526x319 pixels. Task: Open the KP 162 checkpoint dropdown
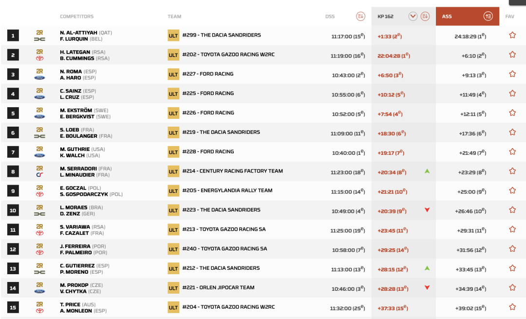tap(413, 16)
